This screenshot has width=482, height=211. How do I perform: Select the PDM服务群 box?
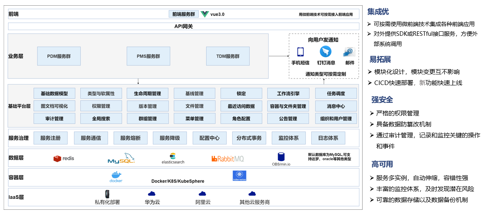pos(59,56)
